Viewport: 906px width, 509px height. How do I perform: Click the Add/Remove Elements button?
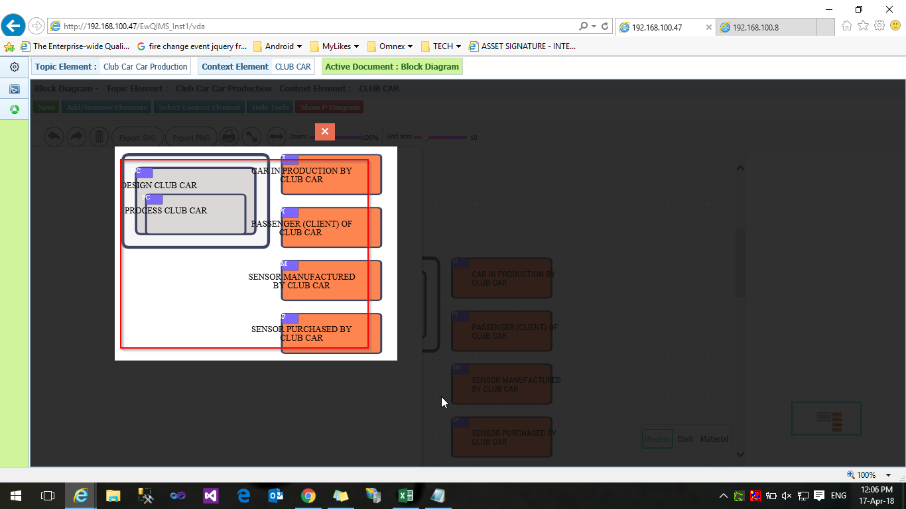point(107,107)
